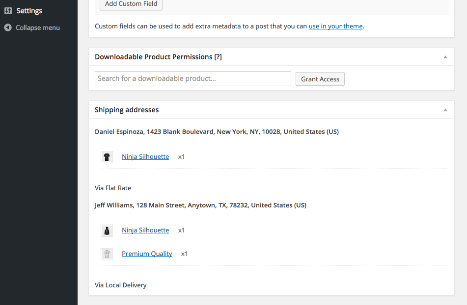Open Ninja Silhouette link under Daniel Espinoza's address
Image resolution: width=467 pixels, height=305 pixels.
click(145, 157)
